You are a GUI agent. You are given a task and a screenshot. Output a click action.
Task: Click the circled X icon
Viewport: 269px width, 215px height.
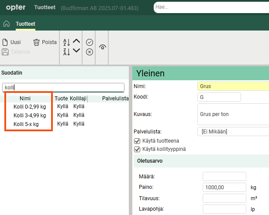coord(90,52)
